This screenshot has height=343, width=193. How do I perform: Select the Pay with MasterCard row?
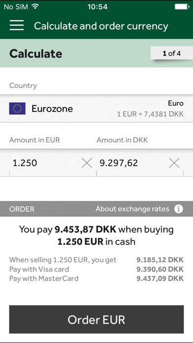(x=96, y=278)
